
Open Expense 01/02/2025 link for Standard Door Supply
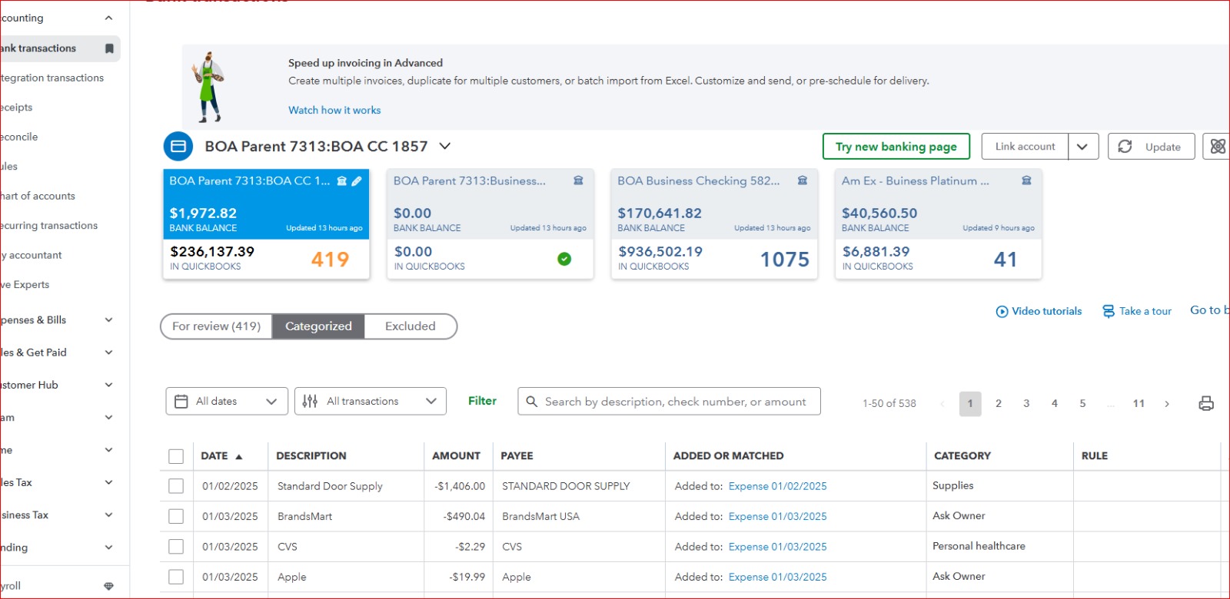(777, 486)
